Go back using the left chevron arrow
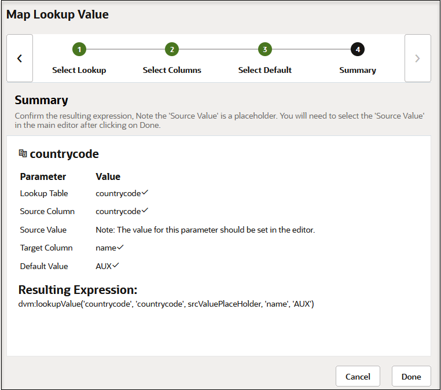Screen dimensions: 441x390 click(x=20, y=58)
